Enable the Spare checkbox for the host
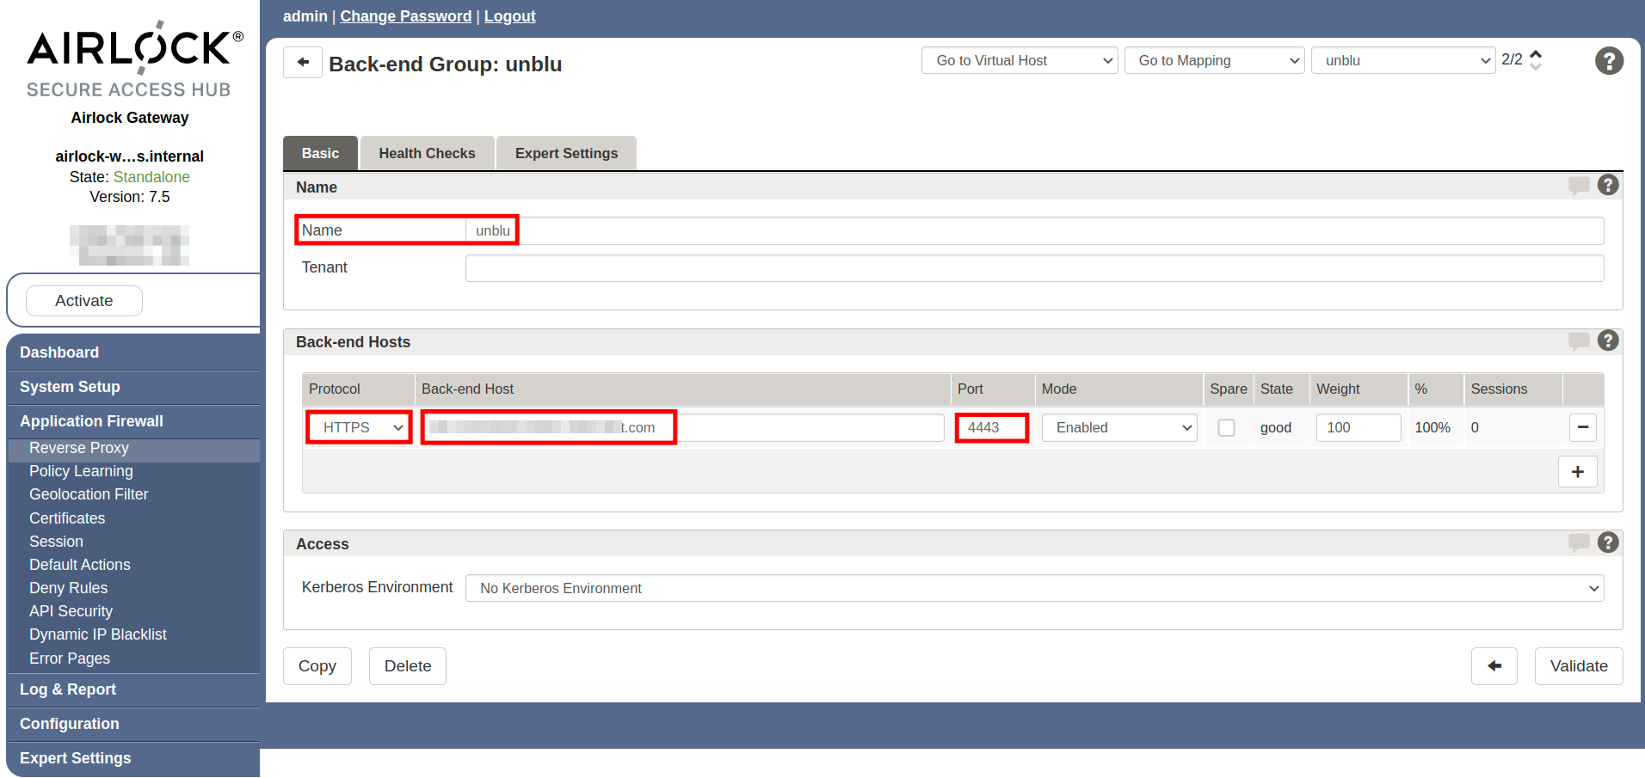This screenshot has width=1645, height=778. tap(1226, 427)
